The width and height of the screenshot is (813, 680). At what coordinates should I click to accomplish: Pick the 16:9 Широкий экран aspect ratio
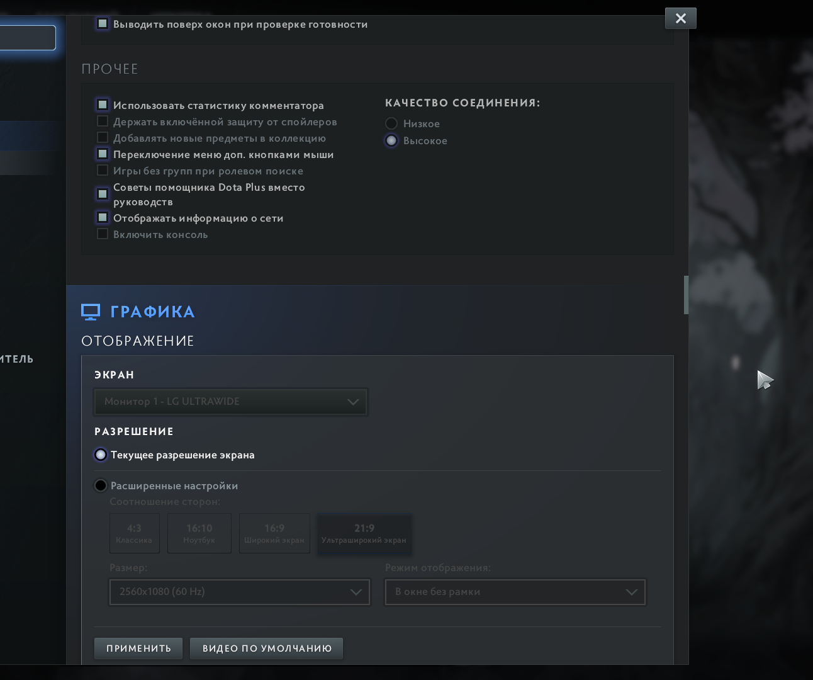(274, 533)
